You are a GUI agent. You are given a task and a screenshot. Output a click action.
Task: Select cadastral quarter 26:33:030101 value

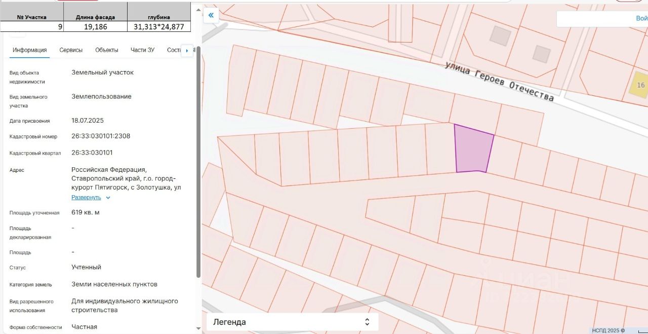point(92,153)
